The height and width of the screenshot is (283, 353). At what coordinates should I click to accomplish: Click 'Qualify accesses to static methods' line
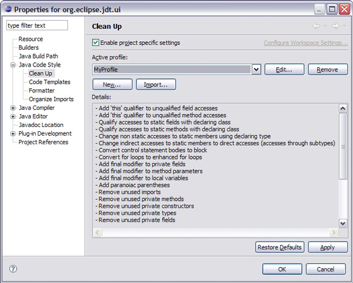pyautogui.click(x=167, y=129)
